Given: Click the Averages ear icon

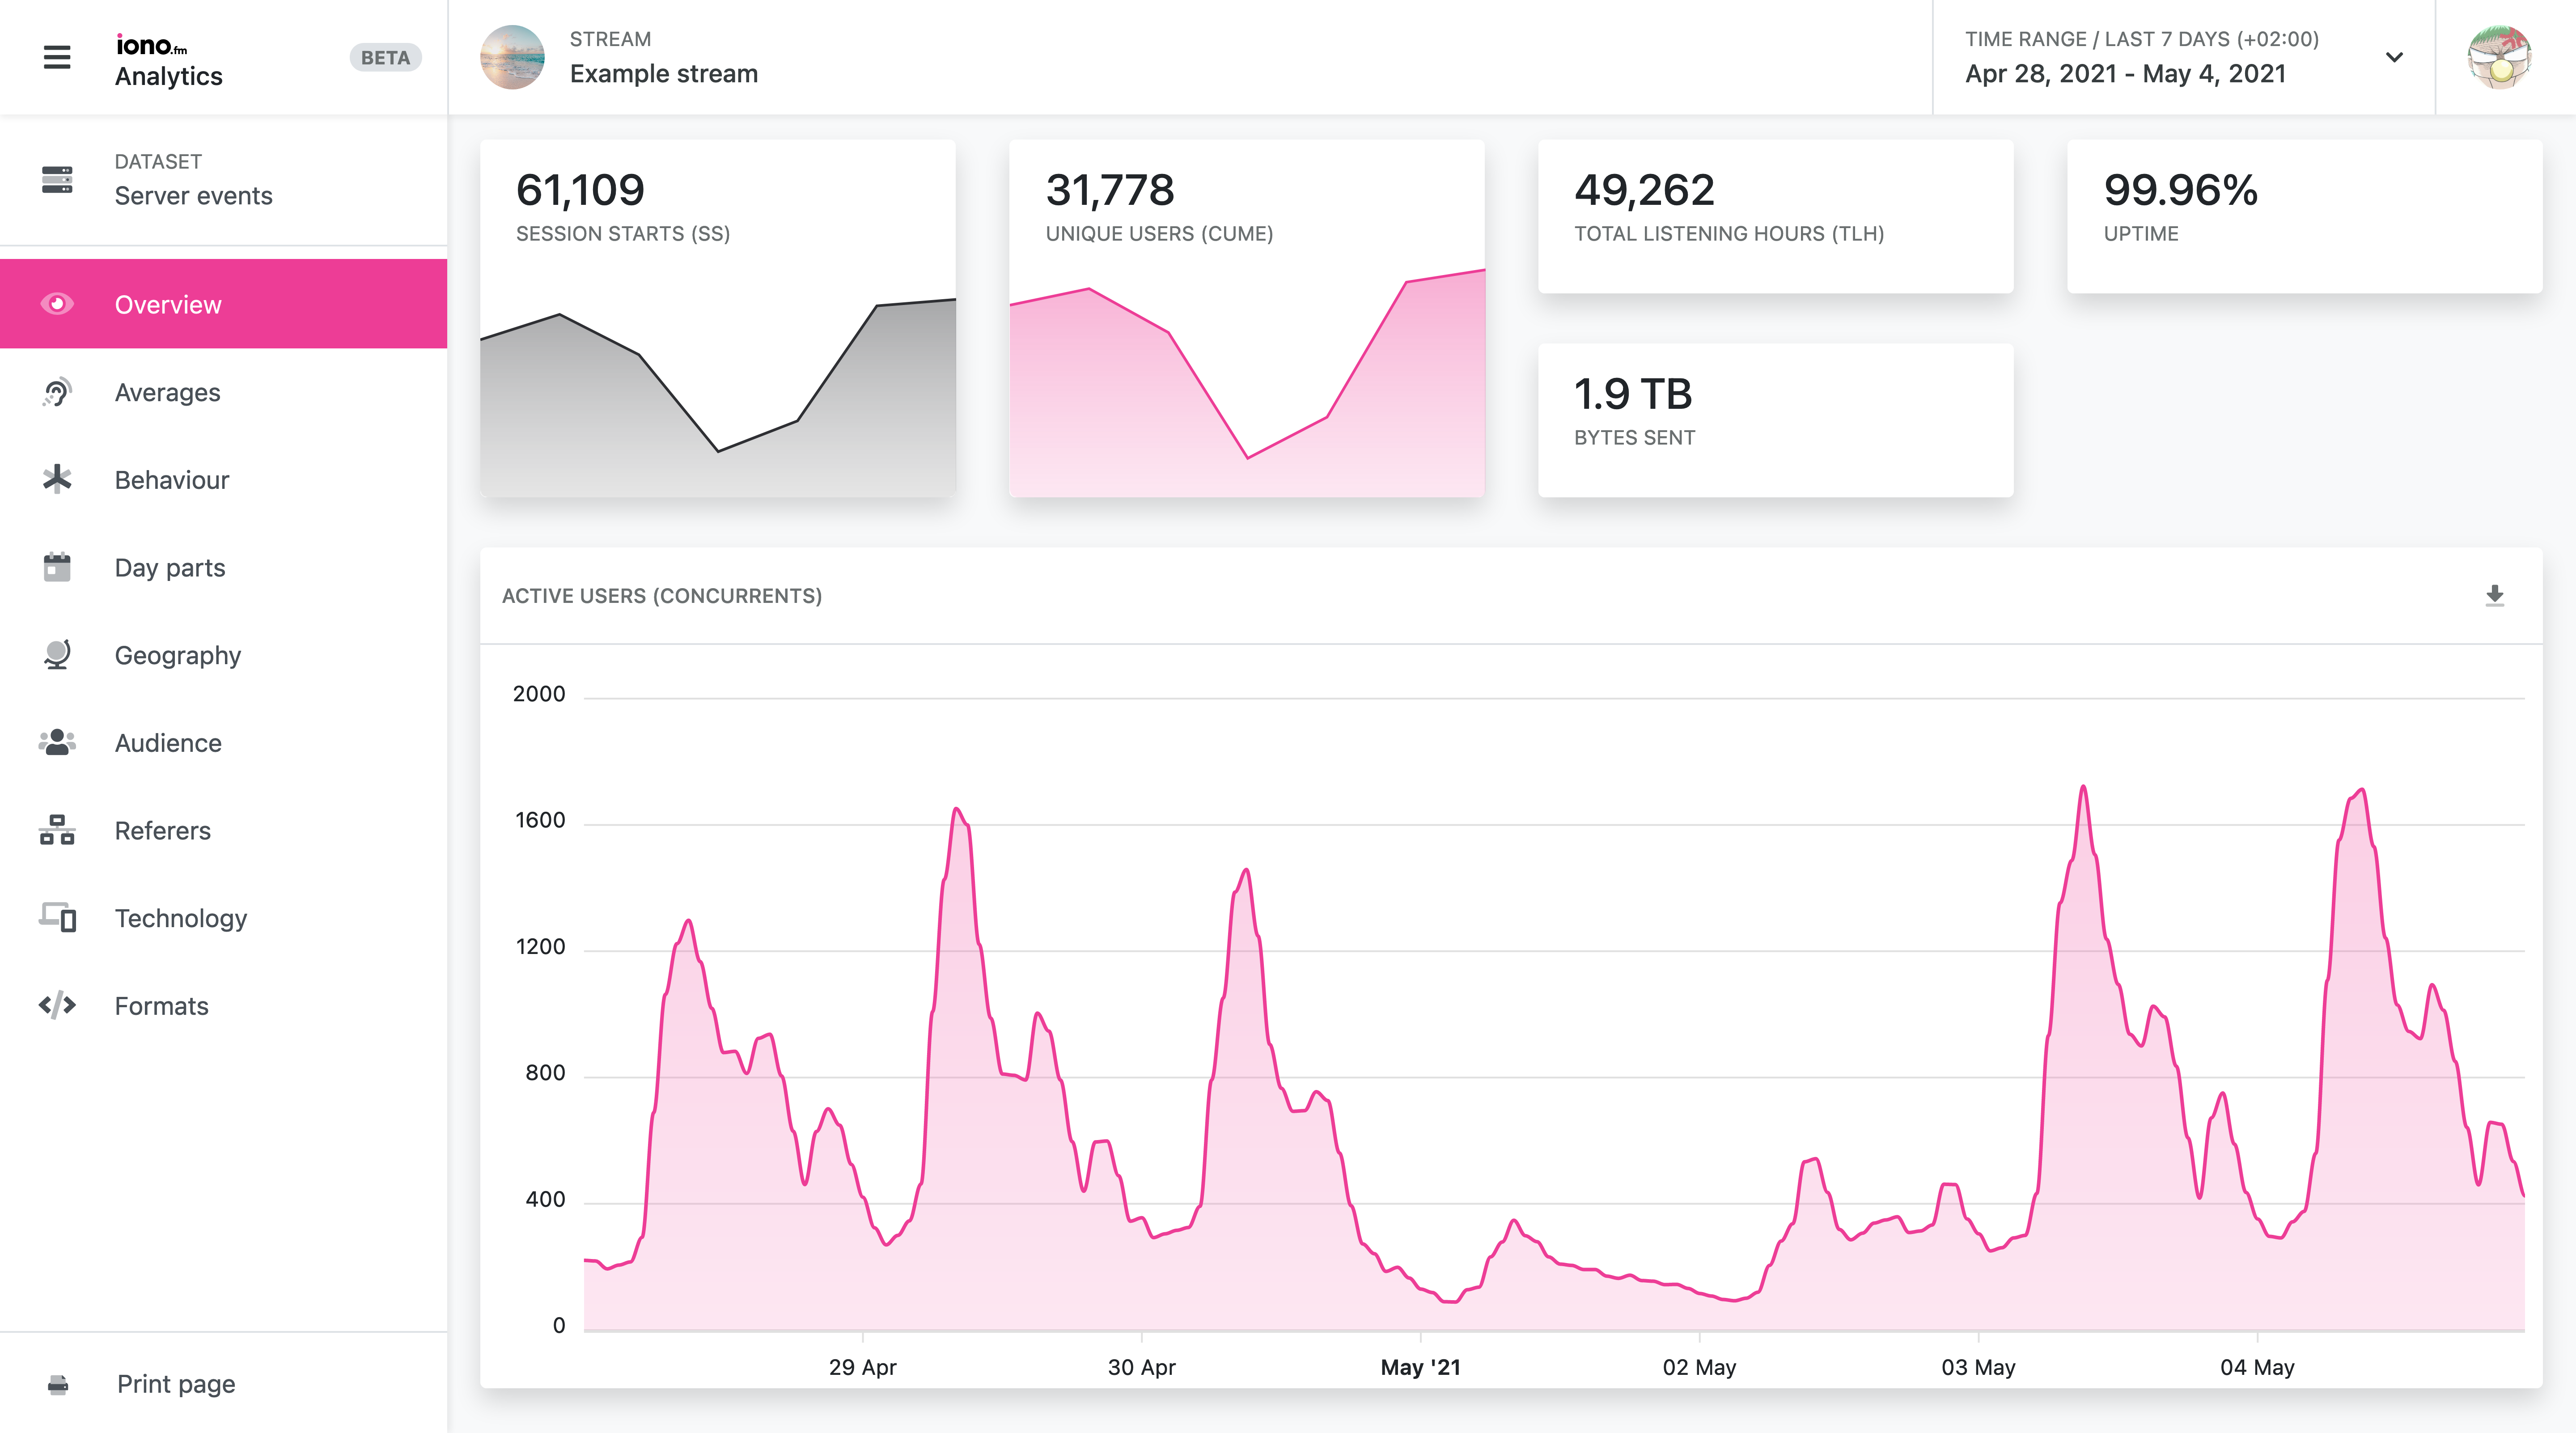Looking at the screenshot, I should point(57,392).
